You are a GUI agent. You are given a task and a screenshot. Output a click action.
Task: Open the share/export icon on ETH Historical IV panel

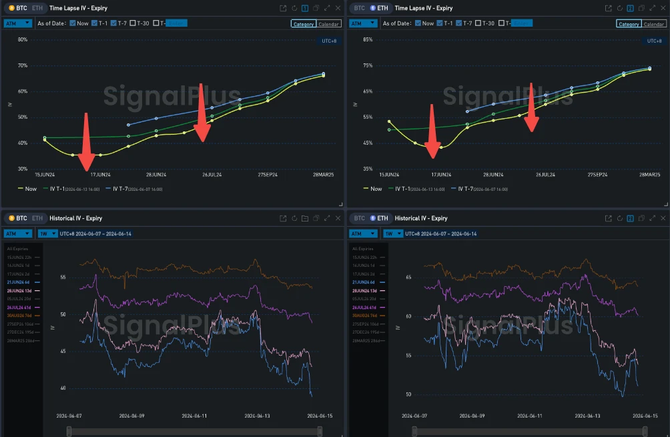[x=608, y=218]
